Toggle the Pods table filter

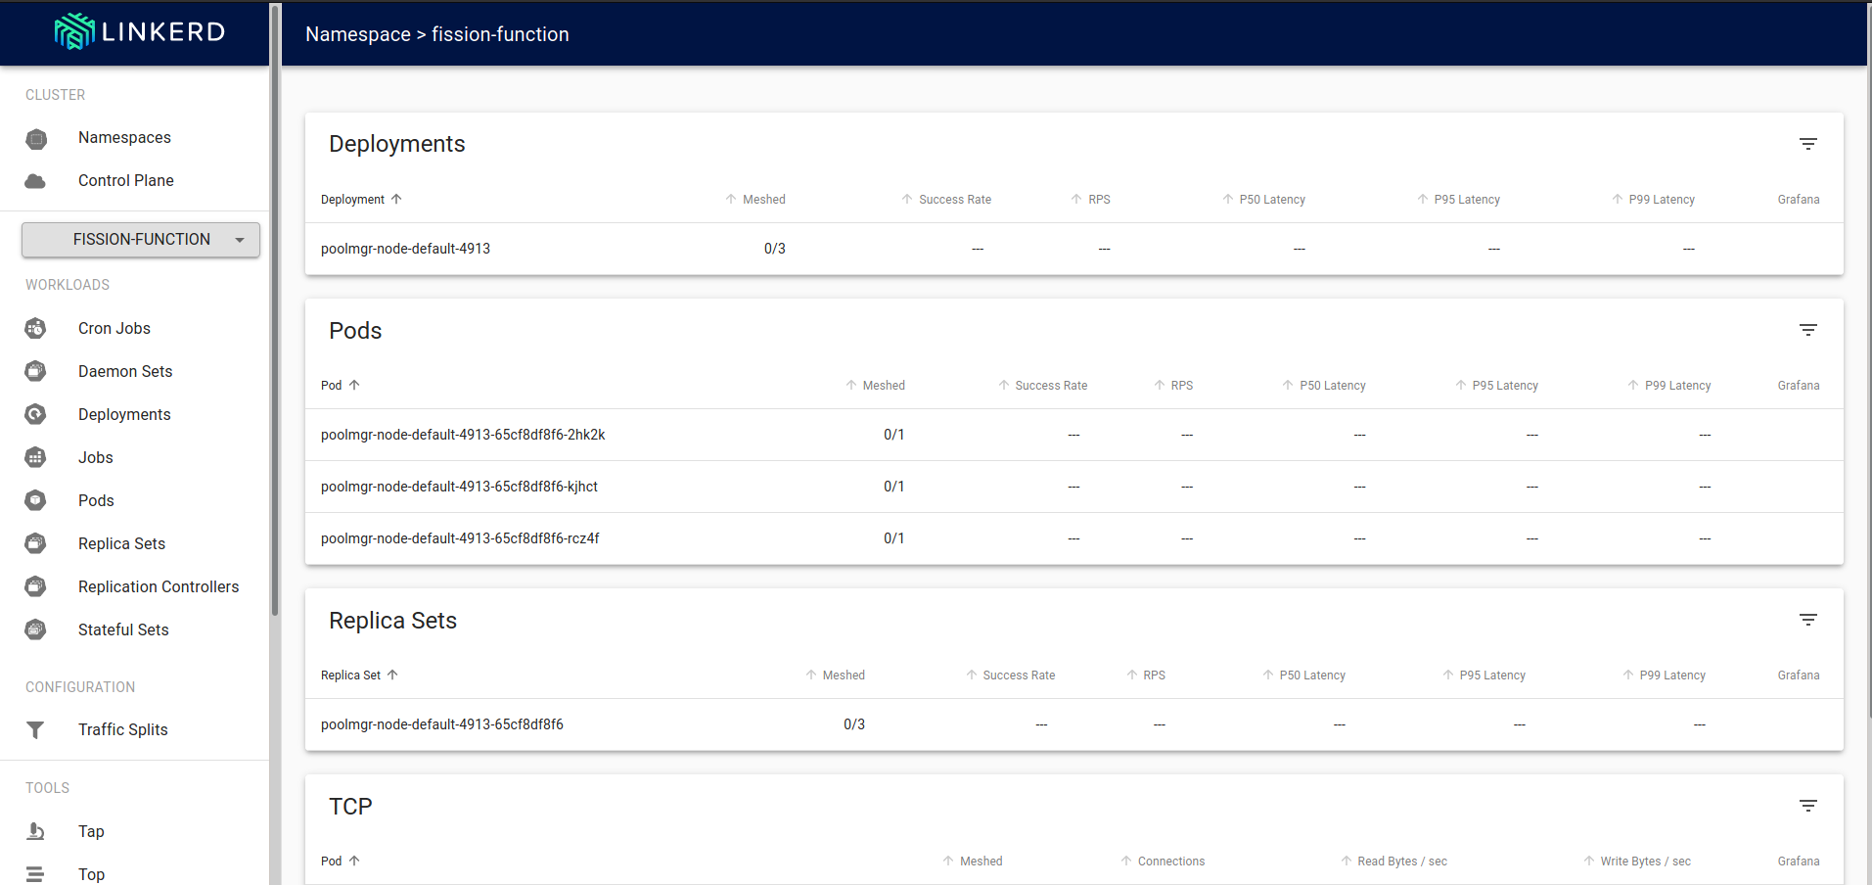(x=1807, y=331)
